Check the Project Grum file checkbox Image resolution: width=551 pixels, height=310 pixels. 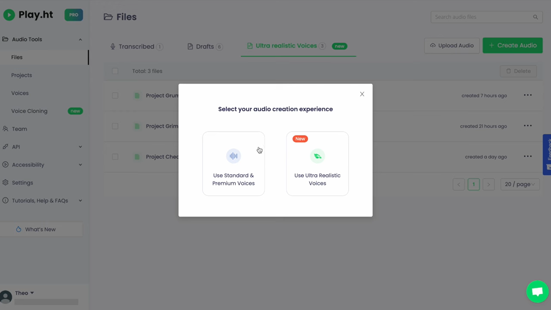115,95
